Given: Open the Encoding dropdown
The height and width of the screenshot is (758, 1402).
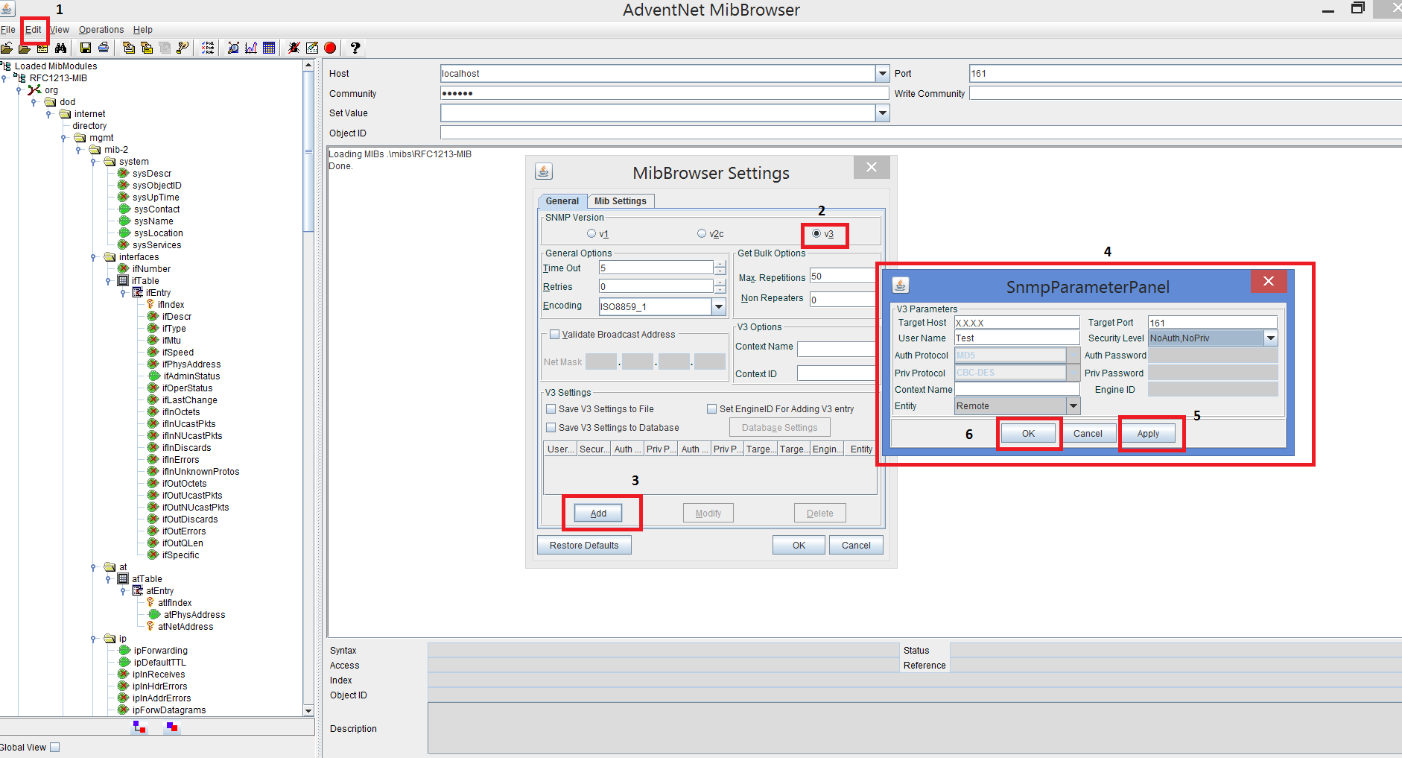Looking at the screenshot, I should point(719,306).
